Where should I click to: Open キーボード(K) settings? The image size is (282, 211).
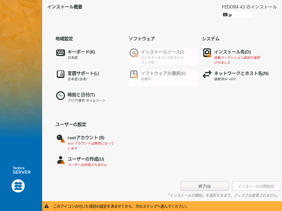click(81, 52)
